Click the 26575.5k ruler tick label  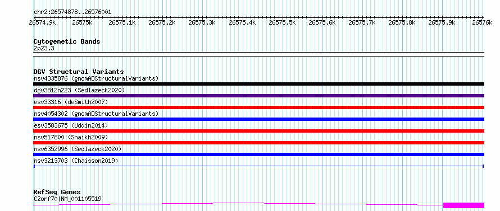tap(282, 22)
